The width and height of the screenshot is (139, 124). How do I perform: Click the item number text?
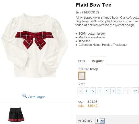pyautogui.click(x=87, y=12)
